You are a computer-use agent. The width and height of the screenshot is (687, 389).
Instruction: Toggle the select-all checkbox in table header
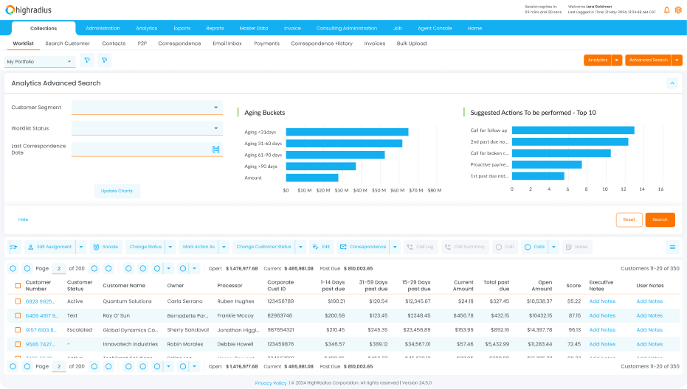tap(18, 285)
